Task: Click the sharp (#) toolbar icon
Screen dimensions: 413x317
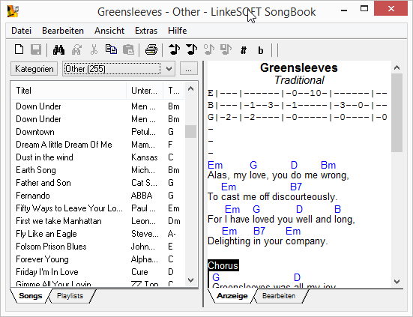Action: pyautogui.click(x=244, y=50)
